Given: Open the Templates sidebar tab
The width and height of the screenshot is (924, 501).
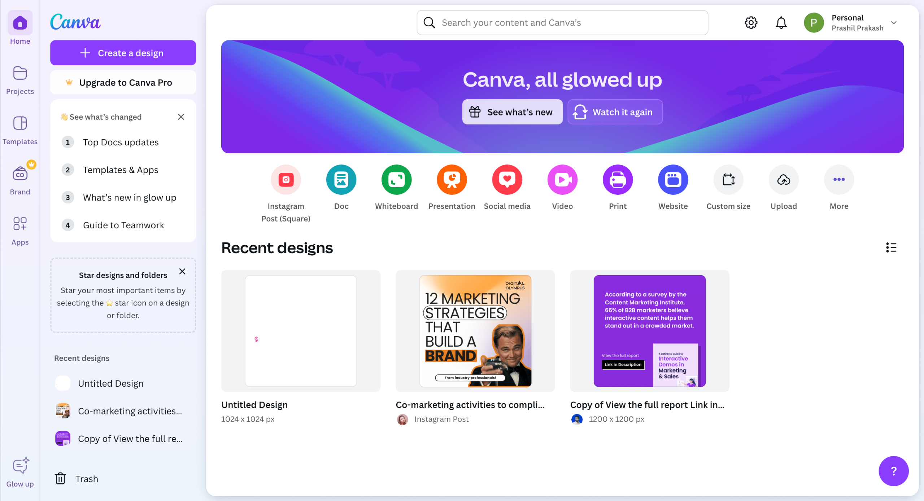Looking at the screenshot, I should [x=20, y=130].
